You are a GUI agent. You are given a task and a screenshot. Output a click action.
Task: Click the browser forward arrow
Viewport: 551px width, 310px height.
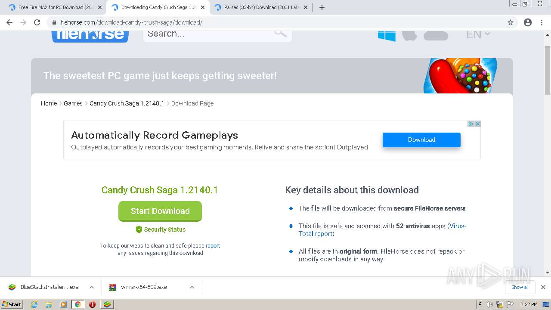pyautogui.click(x=23, y=22)
